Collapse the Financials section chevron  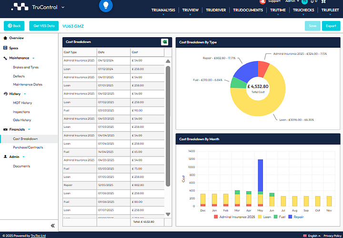pyautogui.click(x=29, y=130)
